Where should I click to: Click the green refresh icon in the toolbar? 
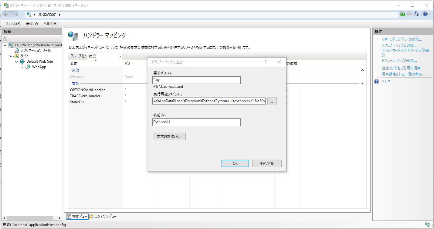(x=402, y=14)
